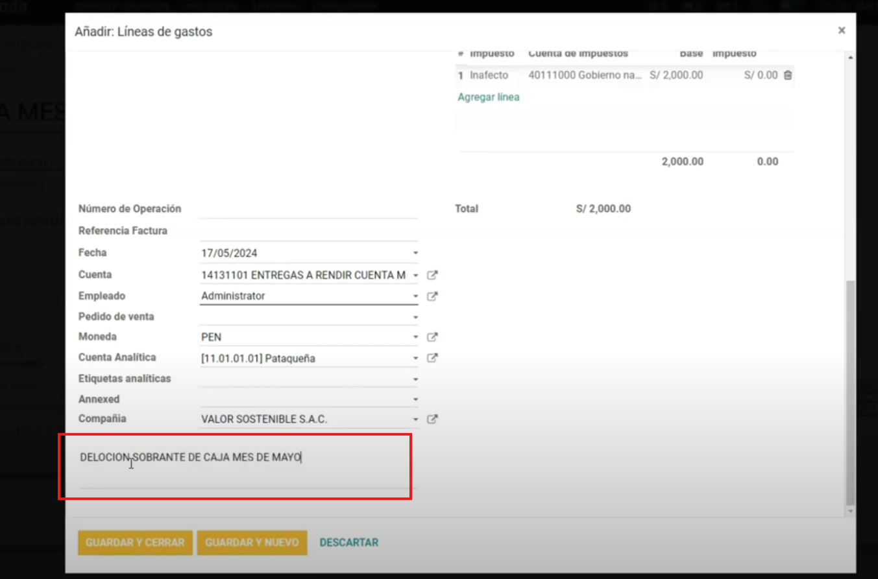This screenshot has width=878, height=579.
Task: Open external link for Moneda PEN
Action: 432,337
